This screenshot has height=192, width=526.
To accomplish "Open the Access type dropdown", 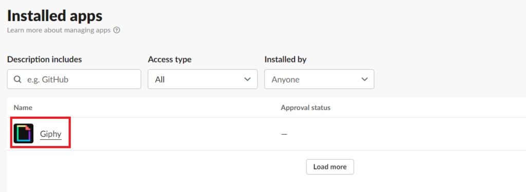I will point(202,79).
